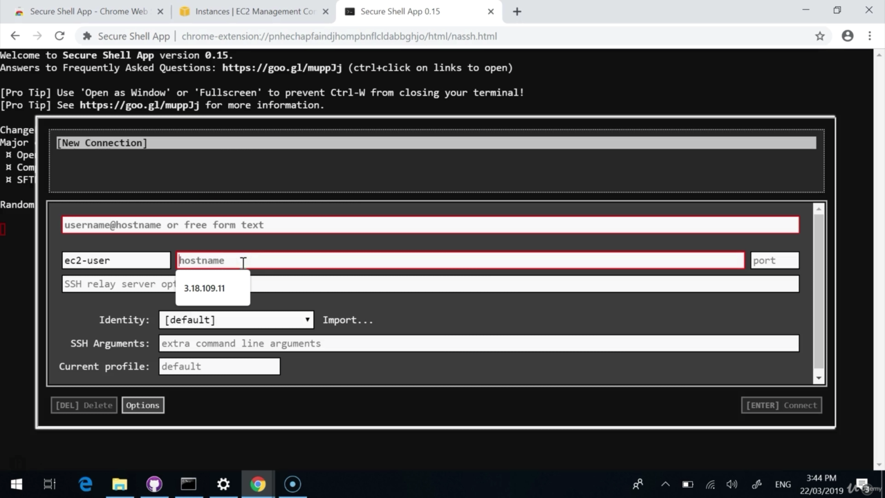This screenshot has height=498, width=885.
Task: Click the port input field
Action: click(x=774, y=260)
